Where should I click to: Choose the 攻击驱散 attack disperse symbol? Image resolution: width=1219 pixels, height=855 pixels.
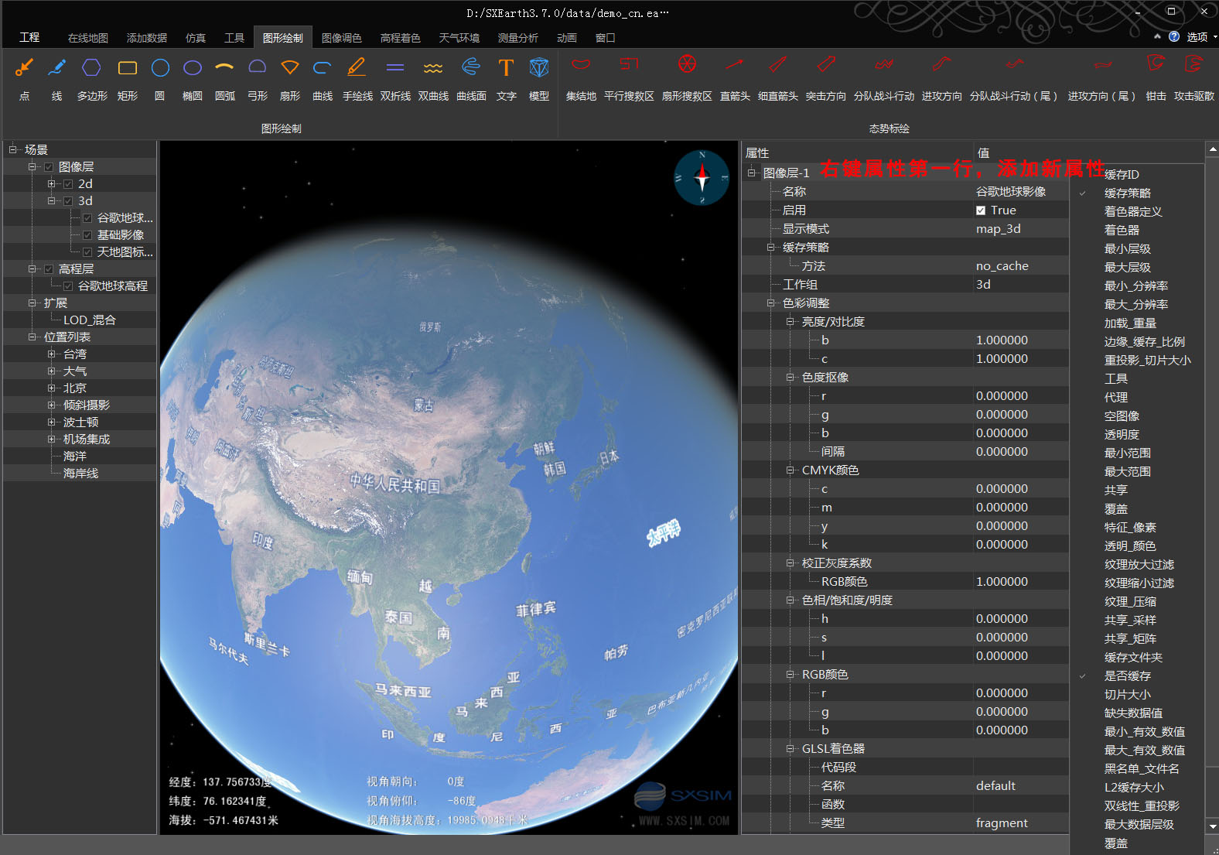point(1194,79)
